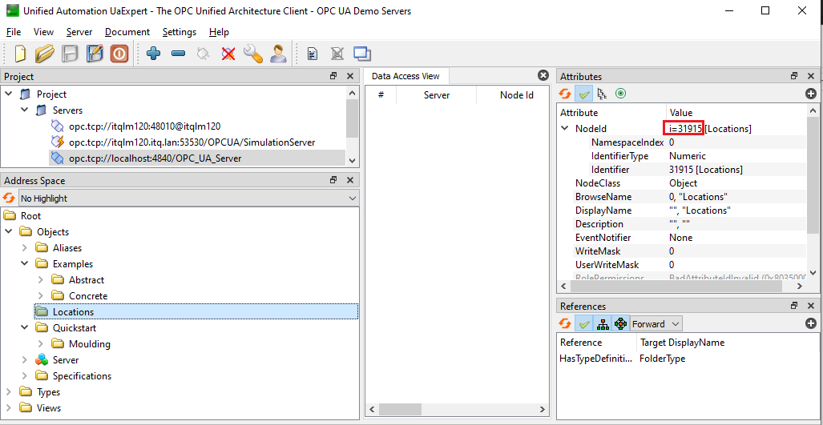Open the Server menu

coord(79,32)
